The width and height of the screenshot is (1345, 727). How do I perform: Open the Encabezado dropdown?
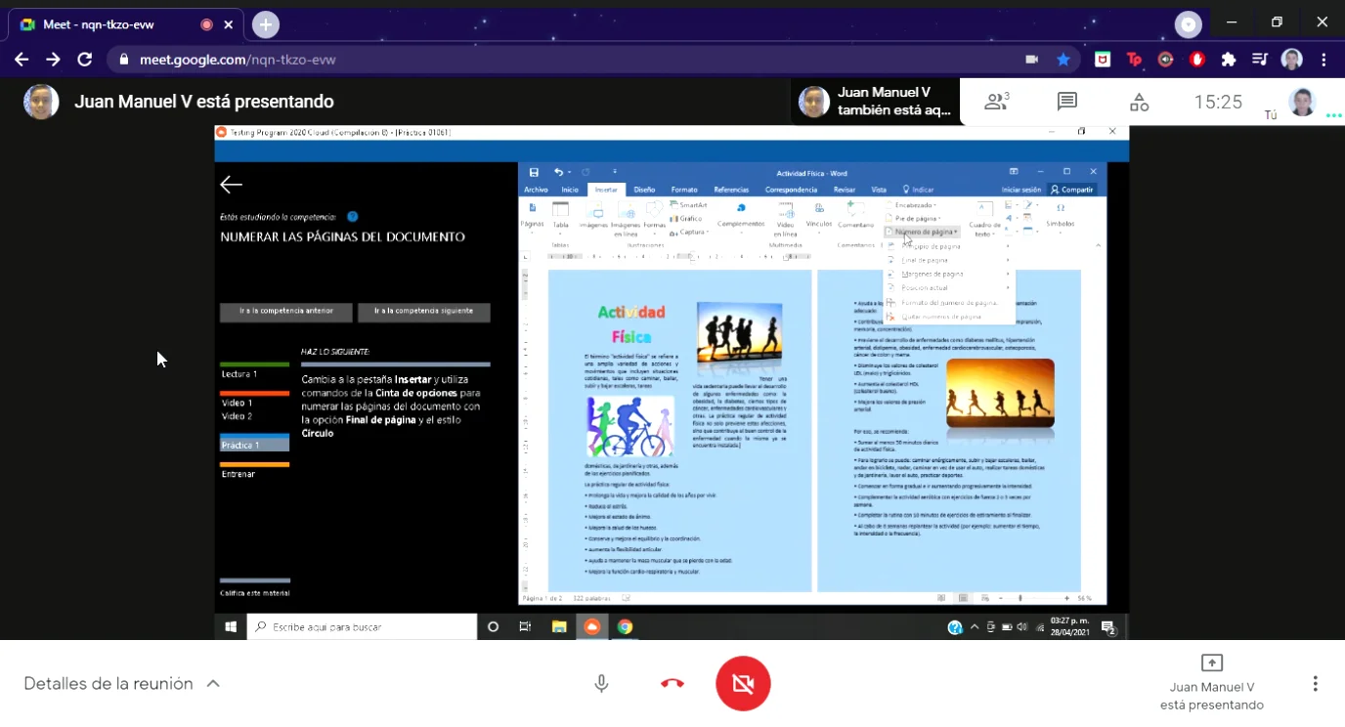(911, 205)
